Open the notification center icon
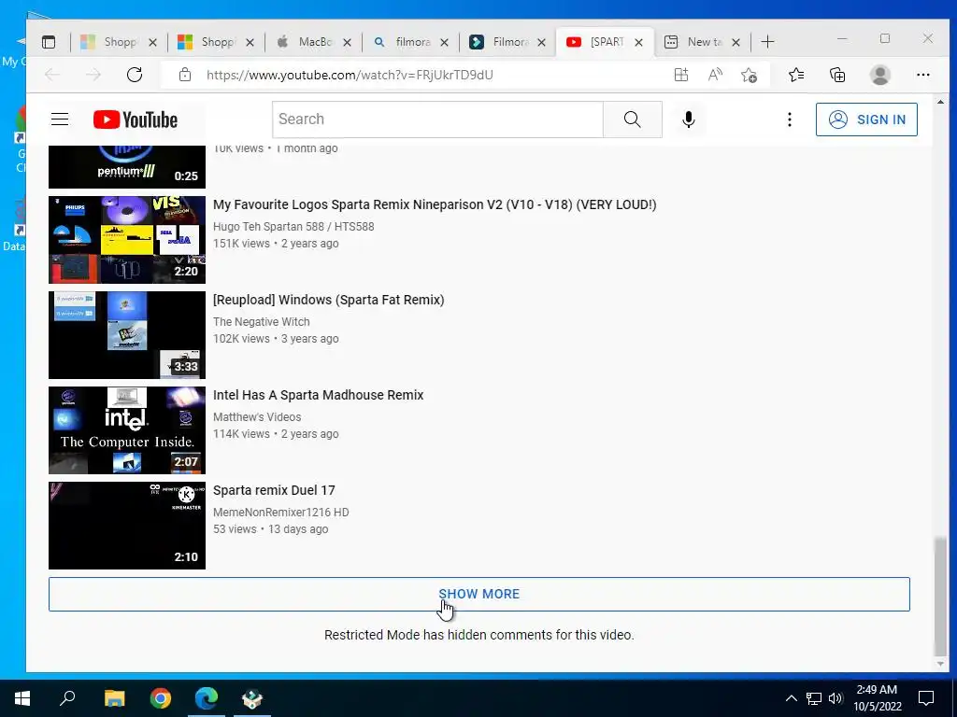Image resolution: width=957 pixels, height=717 pixels. pyautogui.click(x=926, y=698)
